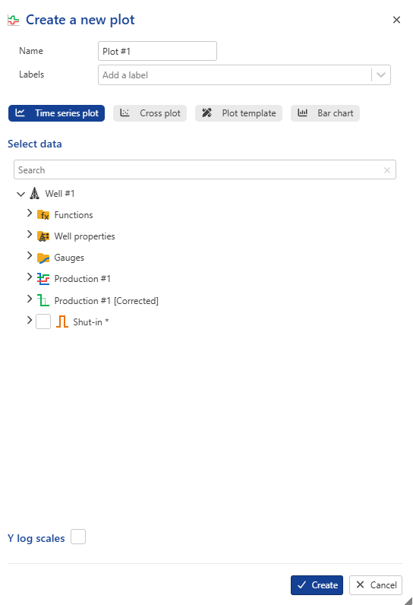Click the Create button
The height and width of the screenshot is (605, 413).
click(x=317, y=585)
